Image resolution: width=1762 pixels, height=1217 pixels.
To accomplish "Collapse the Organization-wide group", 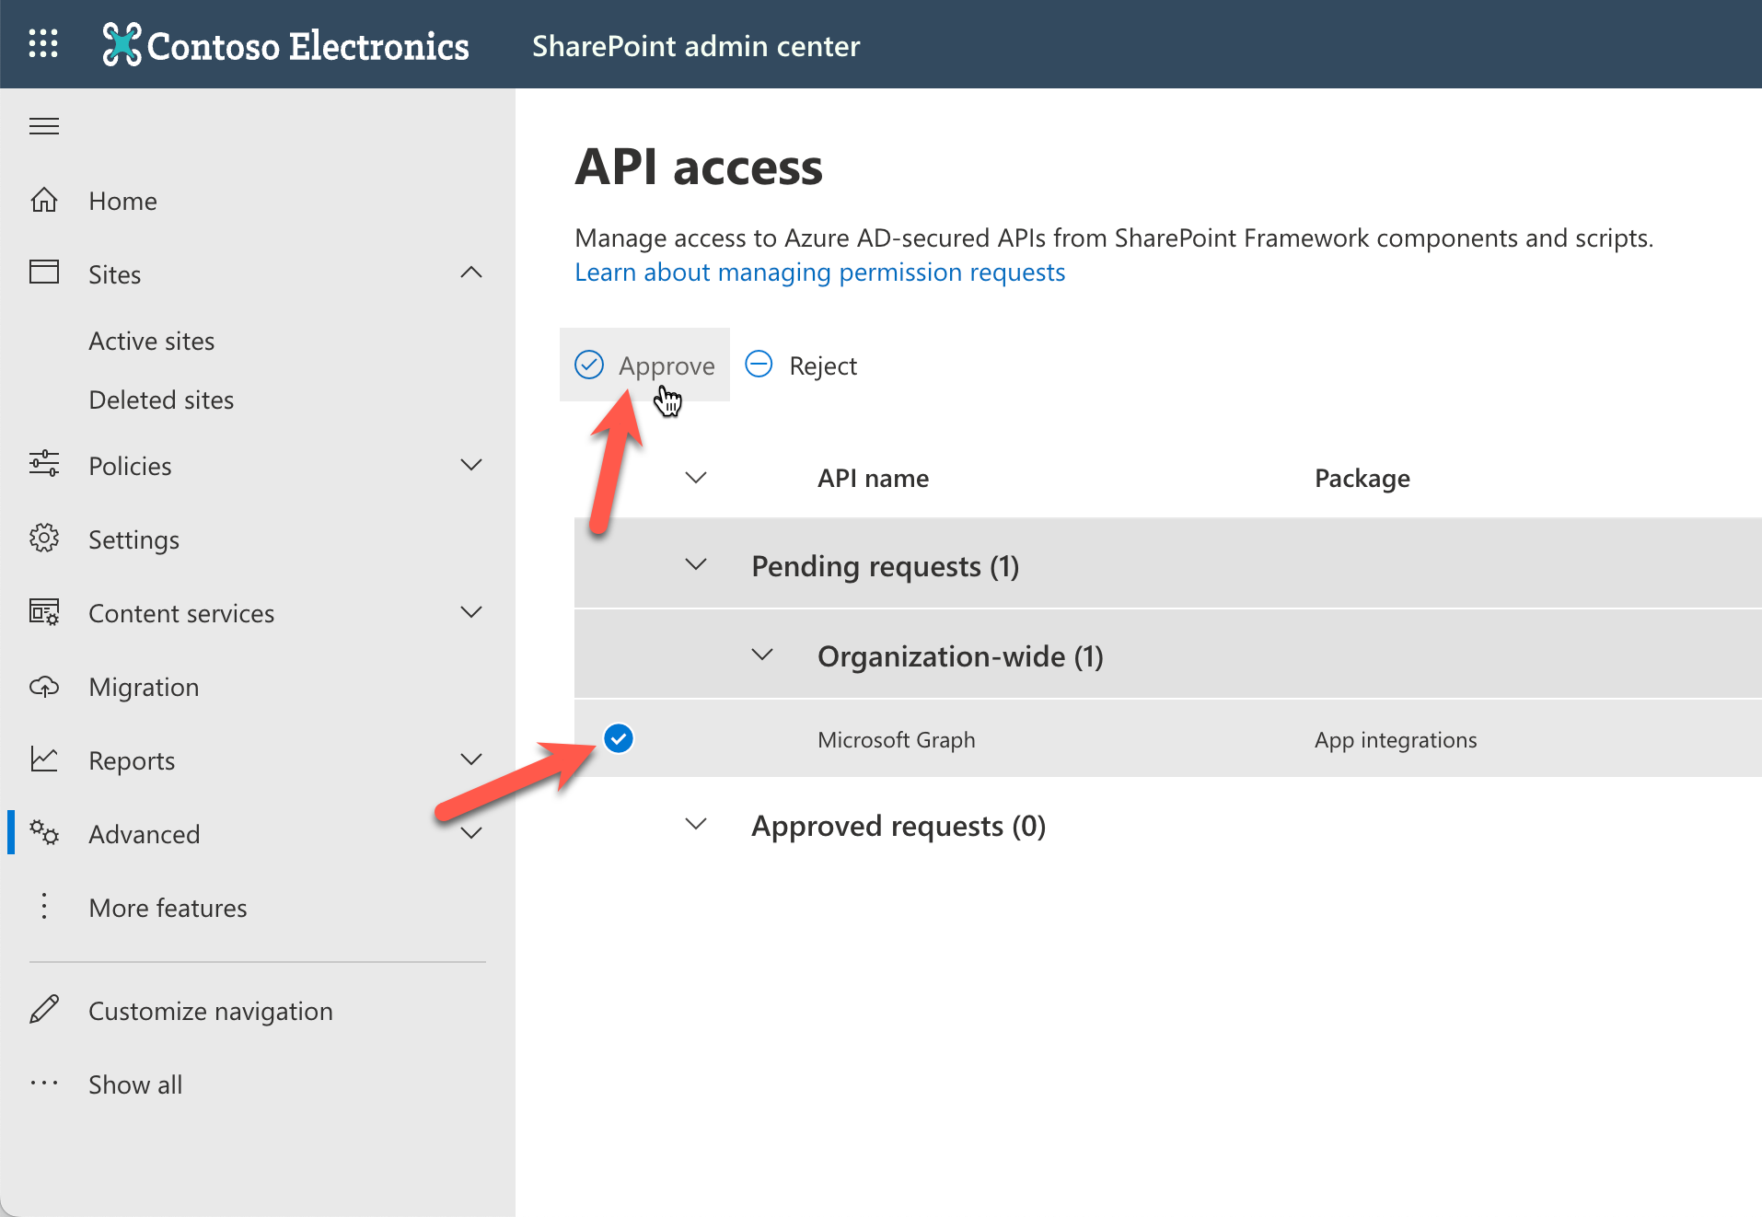I will (x=762, y=655).
